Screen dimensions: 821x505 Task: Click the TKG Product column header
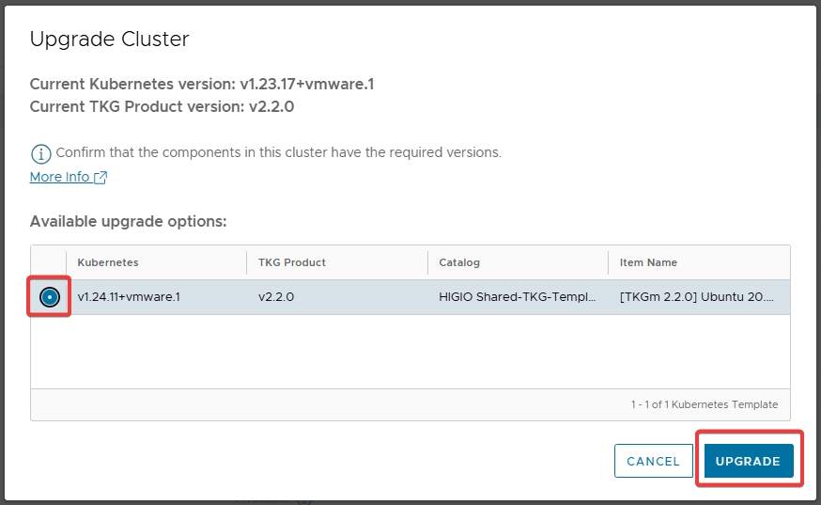(x=292, y=262)
